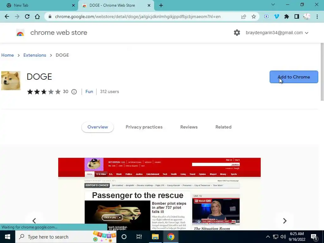Image resolution: width=324 pixels, height=243 pixels.
Task: Open the network status tray icon
Action: [276, 237]
